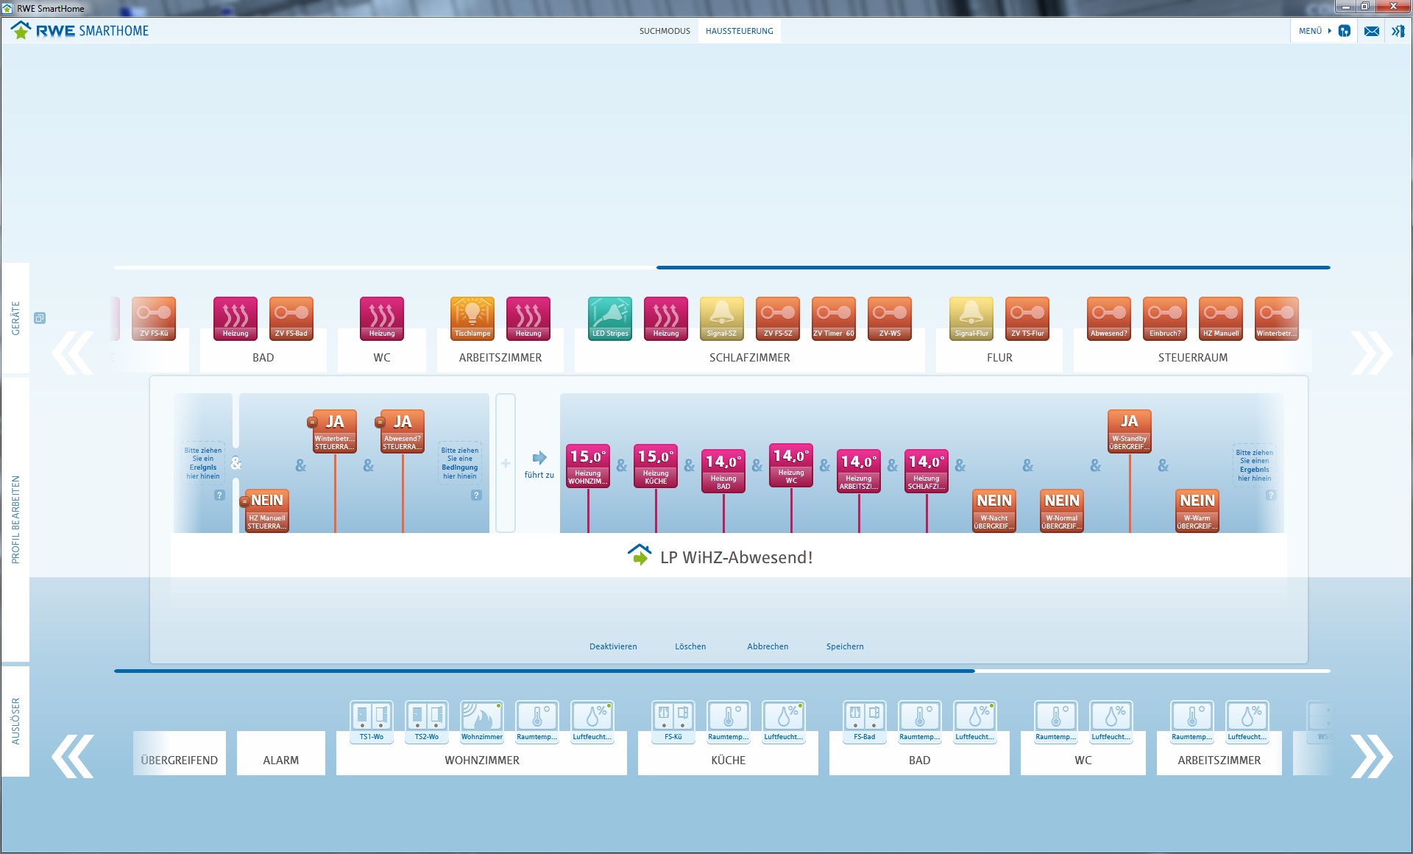Toggle the NEIN W-Normal action

point(1062,509)
